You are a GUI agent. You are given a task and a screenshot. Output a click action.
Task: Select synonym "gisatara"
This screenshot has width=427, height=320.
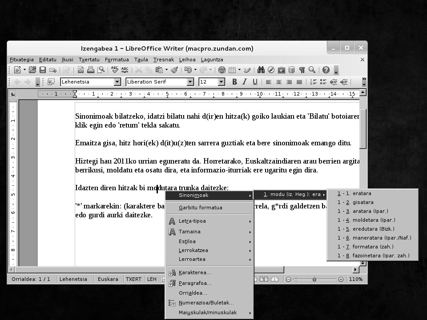coord(372,202)
